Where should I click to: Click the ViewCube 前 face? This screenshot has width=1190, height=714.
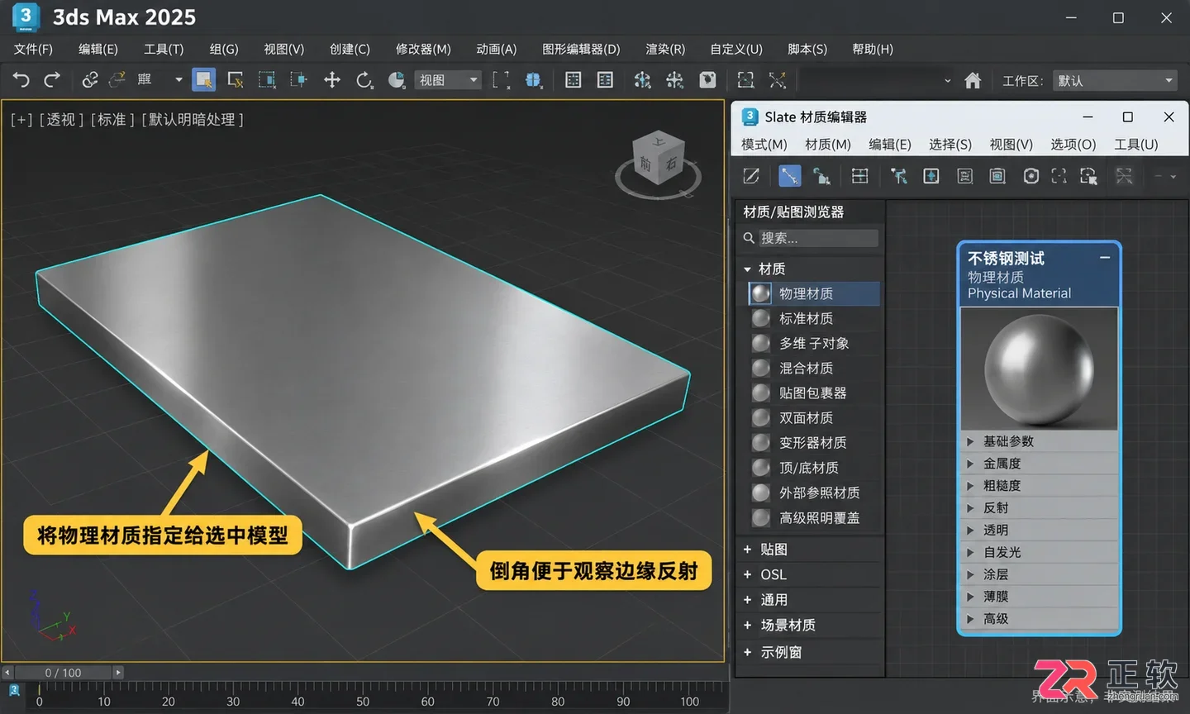point(645,164)
